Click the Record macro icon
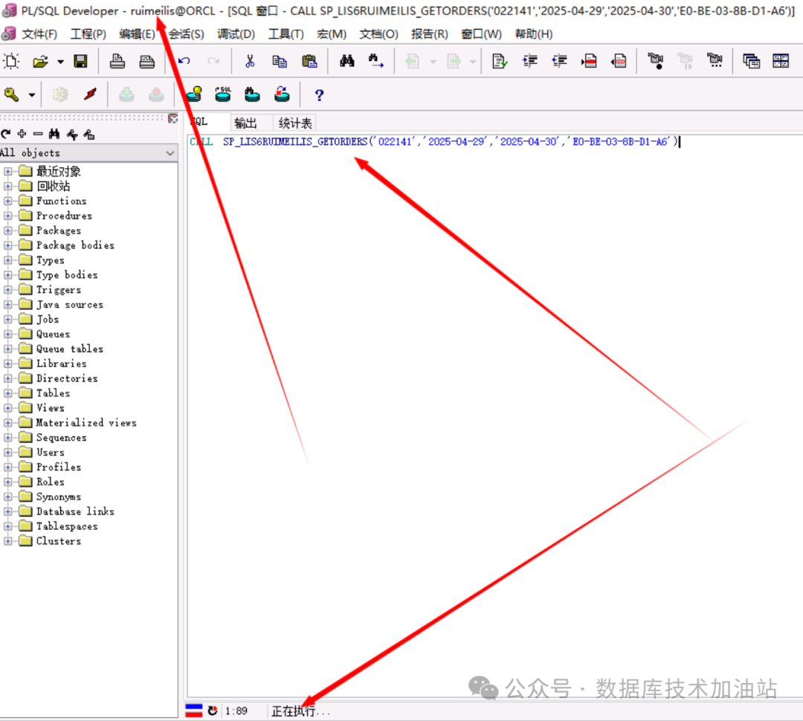 coord(656,62)
